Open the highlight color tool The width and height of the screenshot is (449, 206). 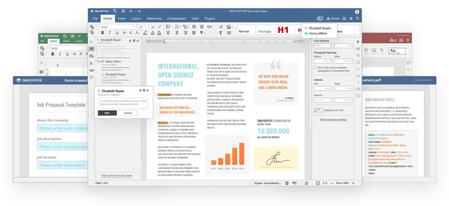pos(145,33)
